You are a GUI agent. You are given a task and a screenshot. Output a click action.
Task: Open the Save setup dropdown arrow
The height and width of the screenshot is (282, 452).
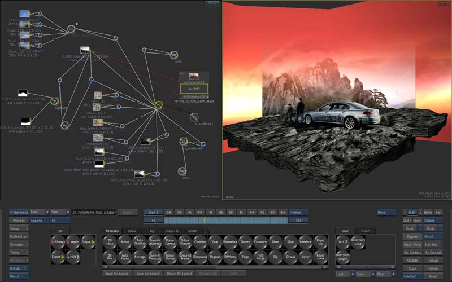68,213
